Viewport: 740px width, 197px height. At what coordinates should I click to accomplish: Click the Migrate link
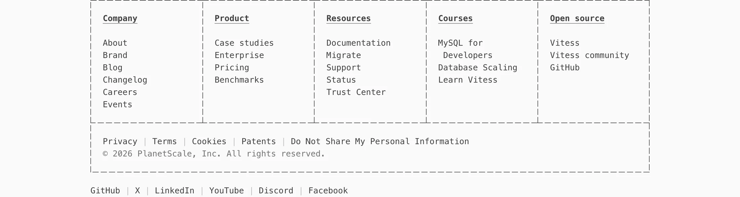coord(343,55)
